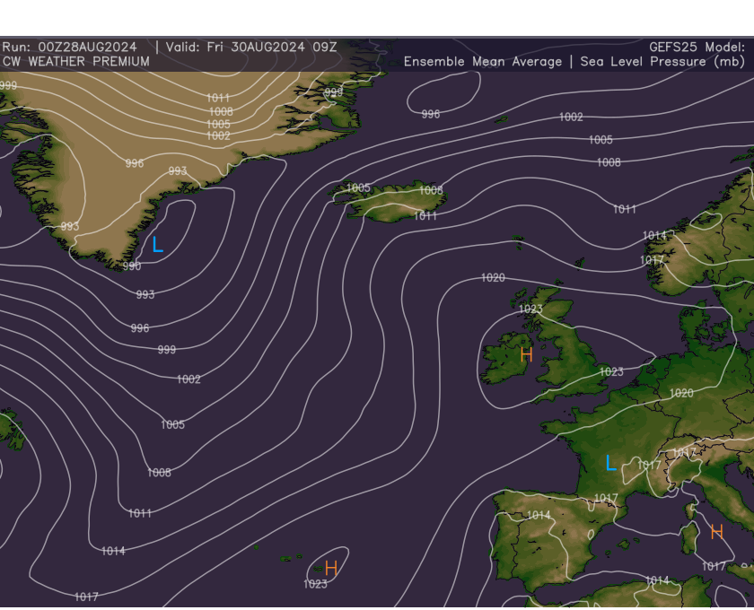Select the orange H marker over the Irish Sea
Viewport: 754px width, 610px height.
[x=527, y=354]
